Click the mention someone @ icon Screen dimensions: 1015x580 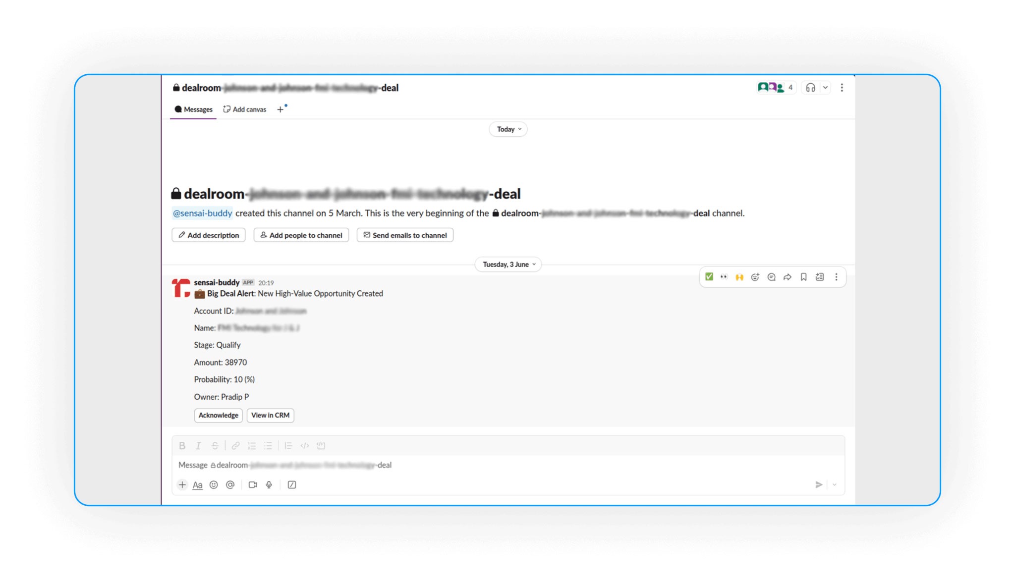click(x=230, y=485)
